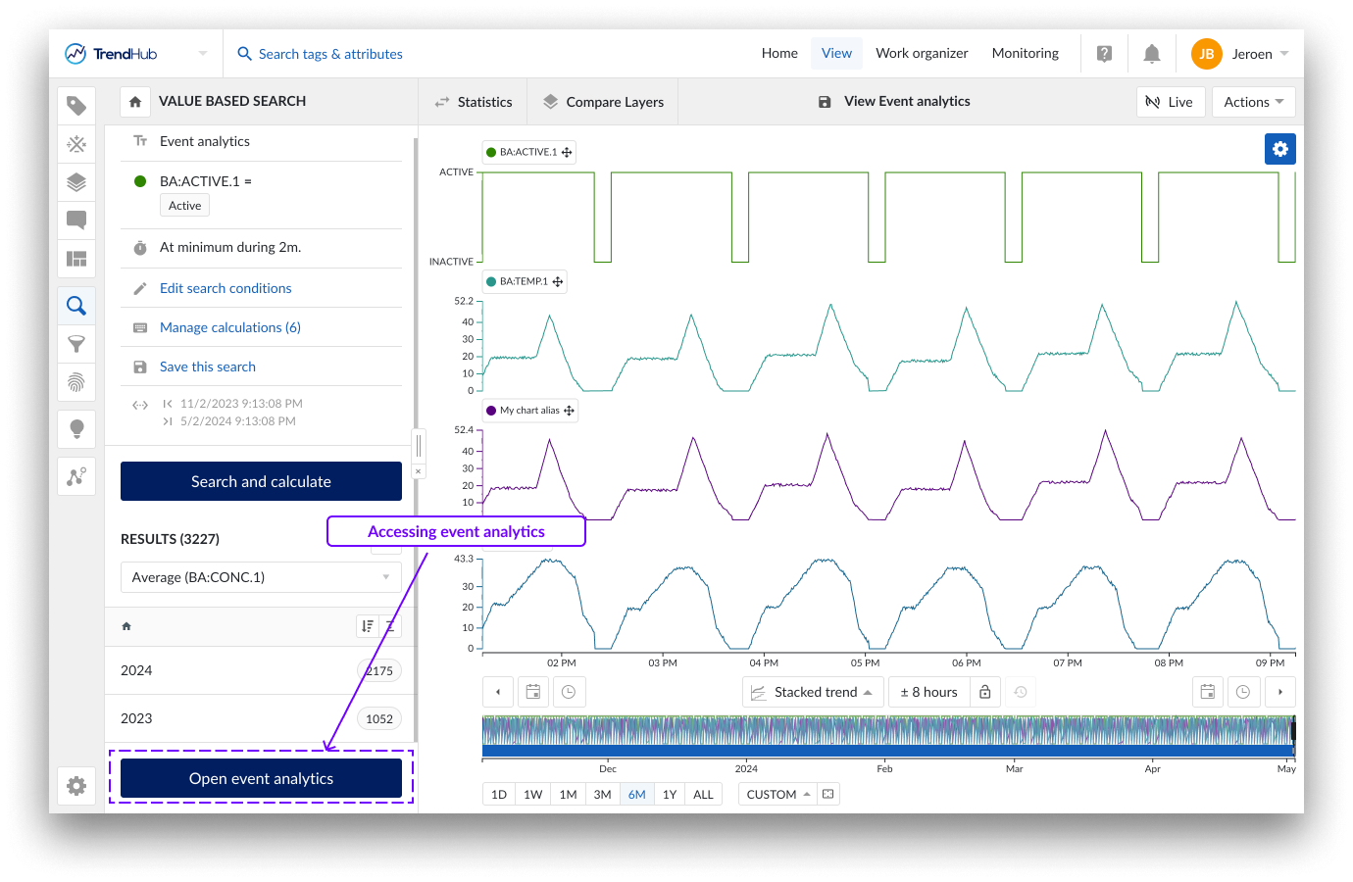Open the filter funnel icon
The image size is (1353, 882).
click(76, 344)
